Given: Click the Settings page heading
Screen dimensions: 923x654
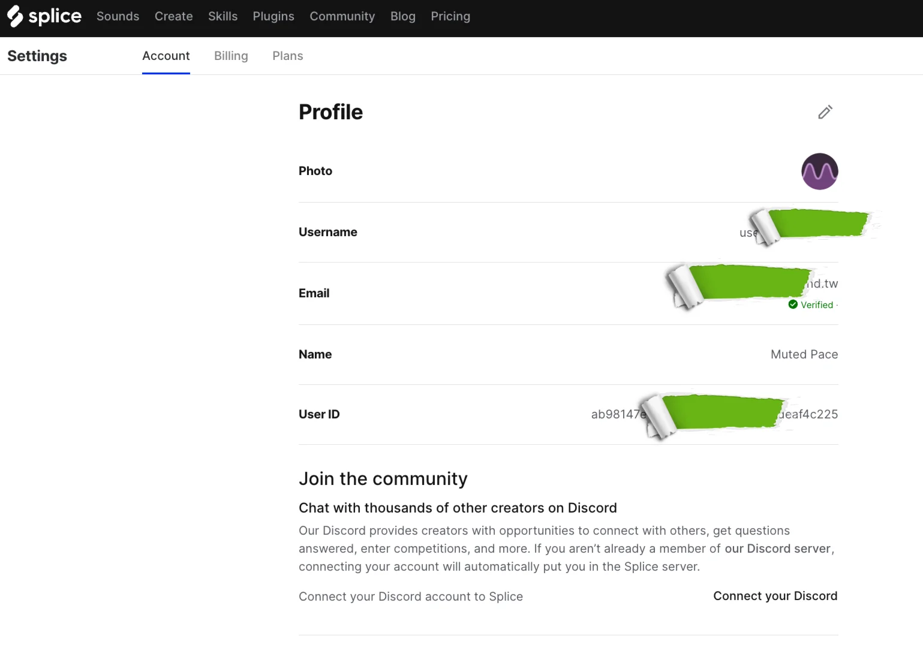Looking at the screenshot, I should (x=37, y=56).
